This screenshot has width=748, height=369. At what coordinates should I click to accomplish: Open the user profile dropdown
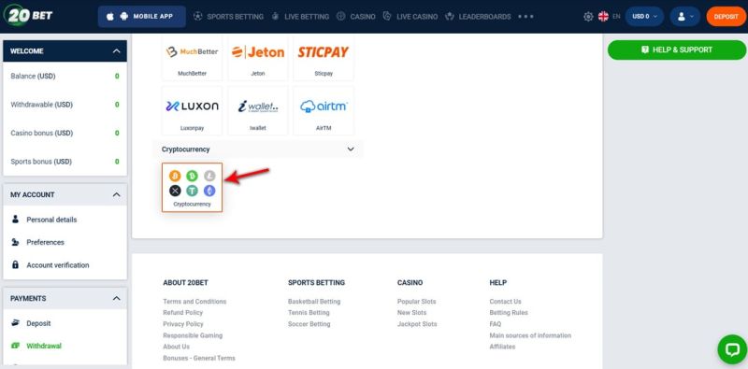click(685, 17)
